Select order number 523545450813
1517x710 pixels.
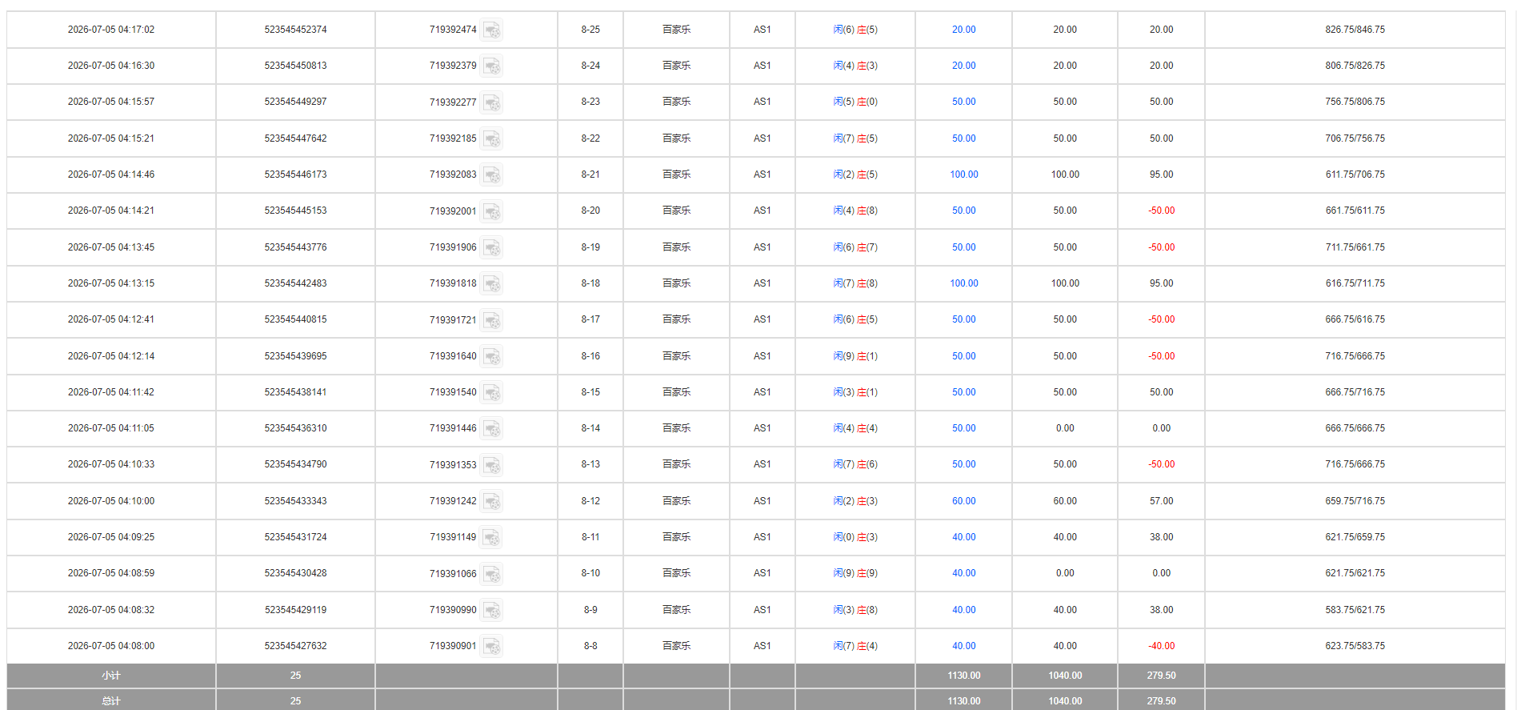pyautogui.click(x=295, y=66)
